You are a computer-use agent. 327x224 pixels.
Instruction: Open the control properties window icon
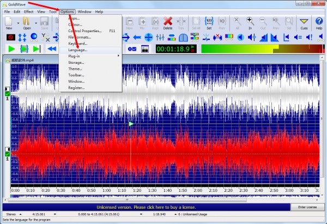pos(145,49)
